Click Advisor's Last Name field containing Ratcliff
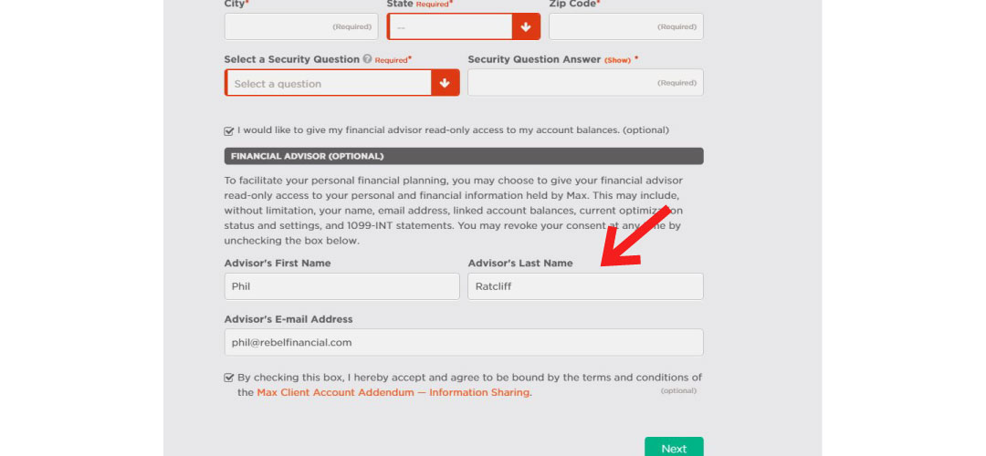Screen dimensions: 986x456 (x=585, y=286)
